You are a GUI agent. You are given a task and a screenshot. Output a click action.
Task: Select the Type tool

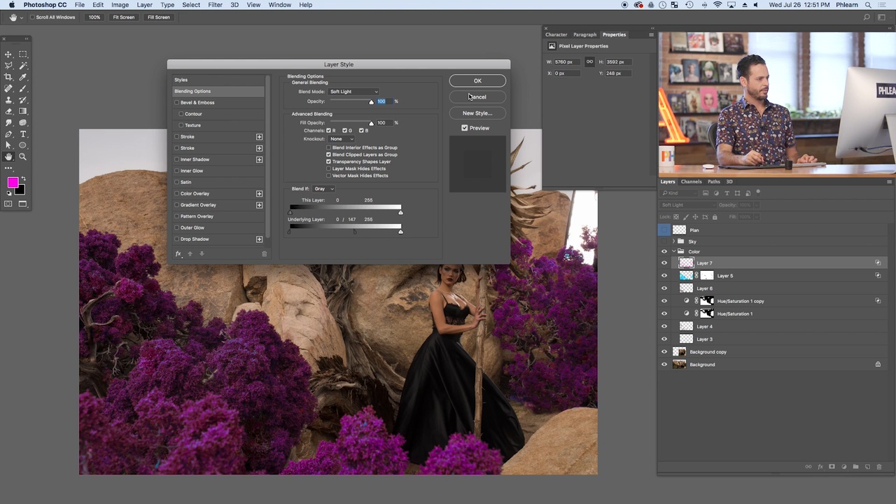click(22, 134)
